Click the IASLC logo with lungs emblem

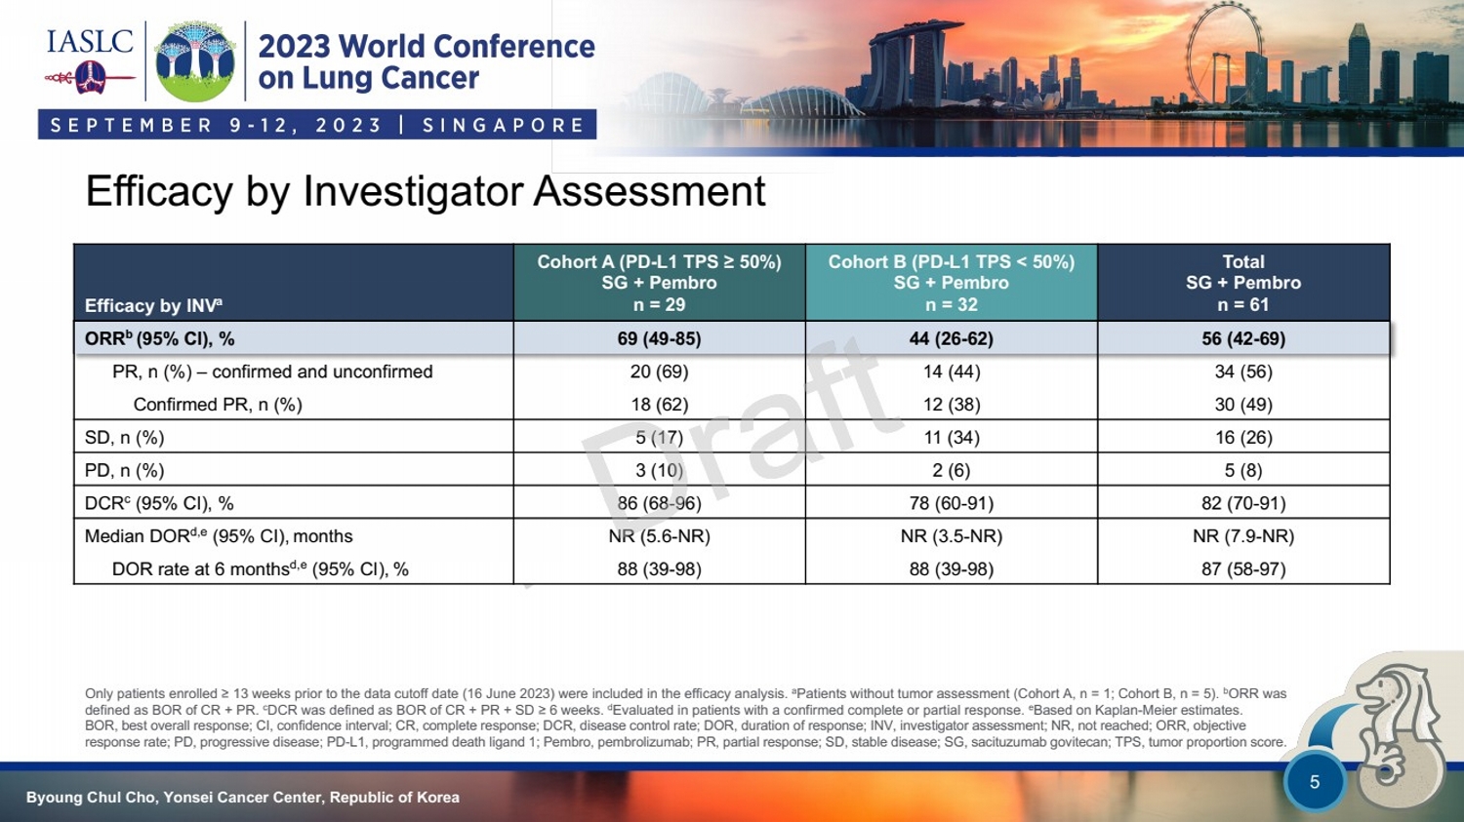coord(90,60)
